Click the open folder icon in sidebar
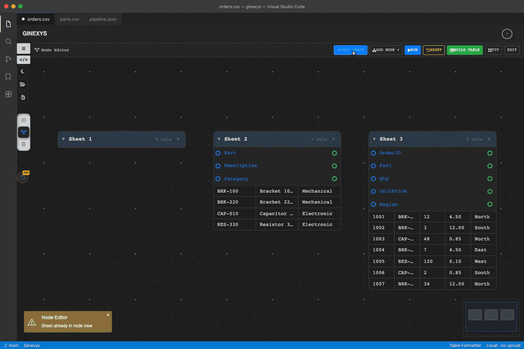Viewport: 524px width, 349px height. tap(23, 84)
